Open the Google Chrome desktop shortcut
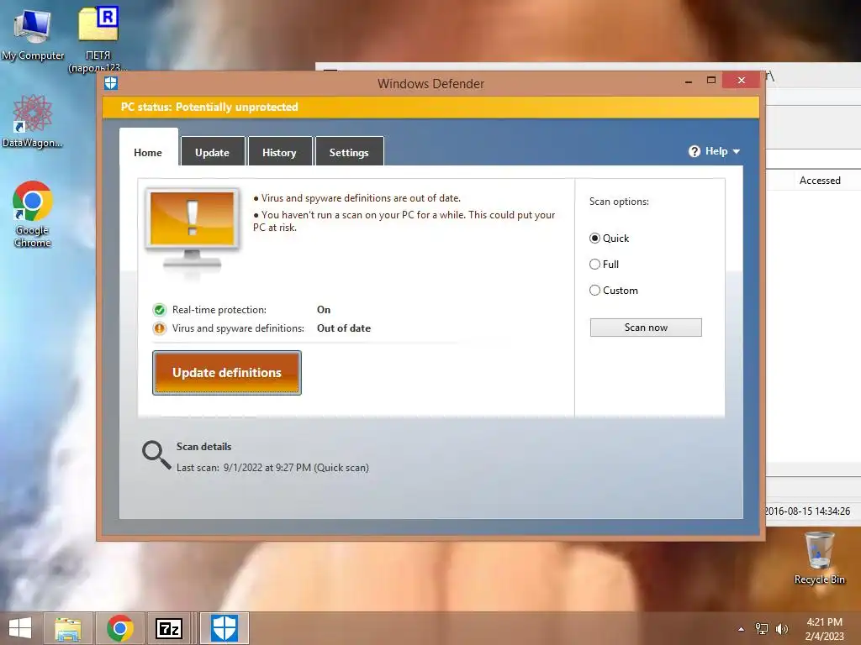 tap(33, 214)
